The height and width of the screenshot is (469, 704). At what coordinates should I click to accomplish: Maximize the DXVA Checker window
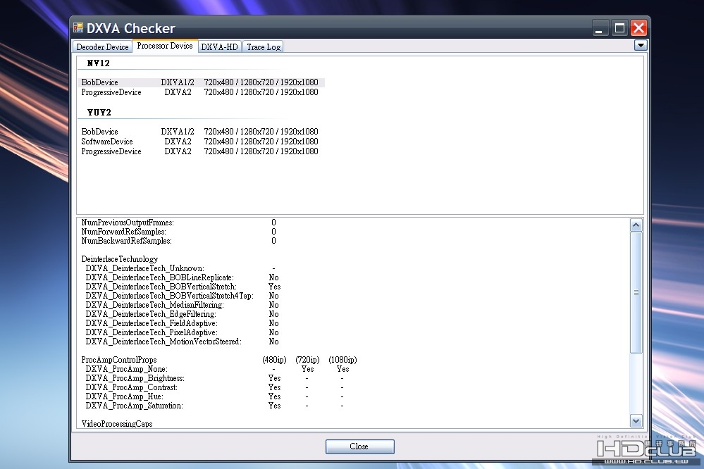[619, 28]
